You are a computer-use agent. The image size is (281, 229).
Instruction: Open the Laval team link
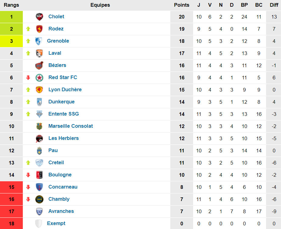[55, 53]
